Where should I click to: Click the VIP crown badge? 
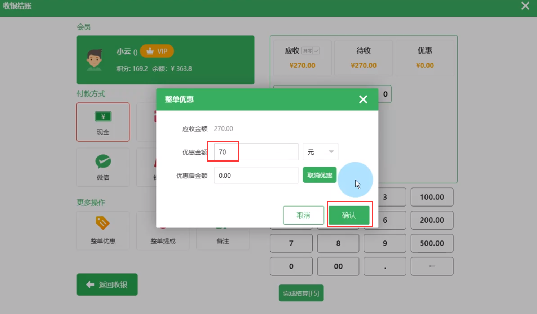click(x=157, y=51)
